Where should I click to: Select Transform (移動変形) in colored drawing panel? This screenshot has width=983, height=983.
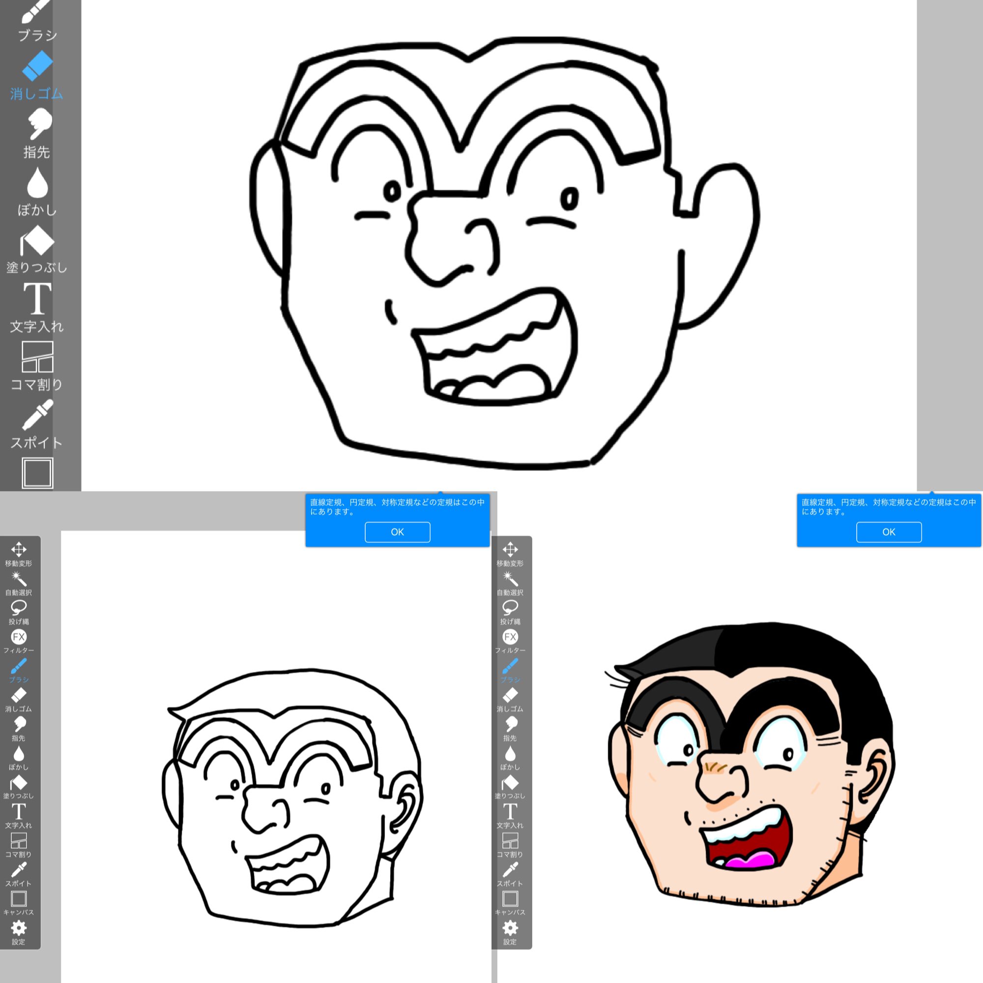pos(510,554)
